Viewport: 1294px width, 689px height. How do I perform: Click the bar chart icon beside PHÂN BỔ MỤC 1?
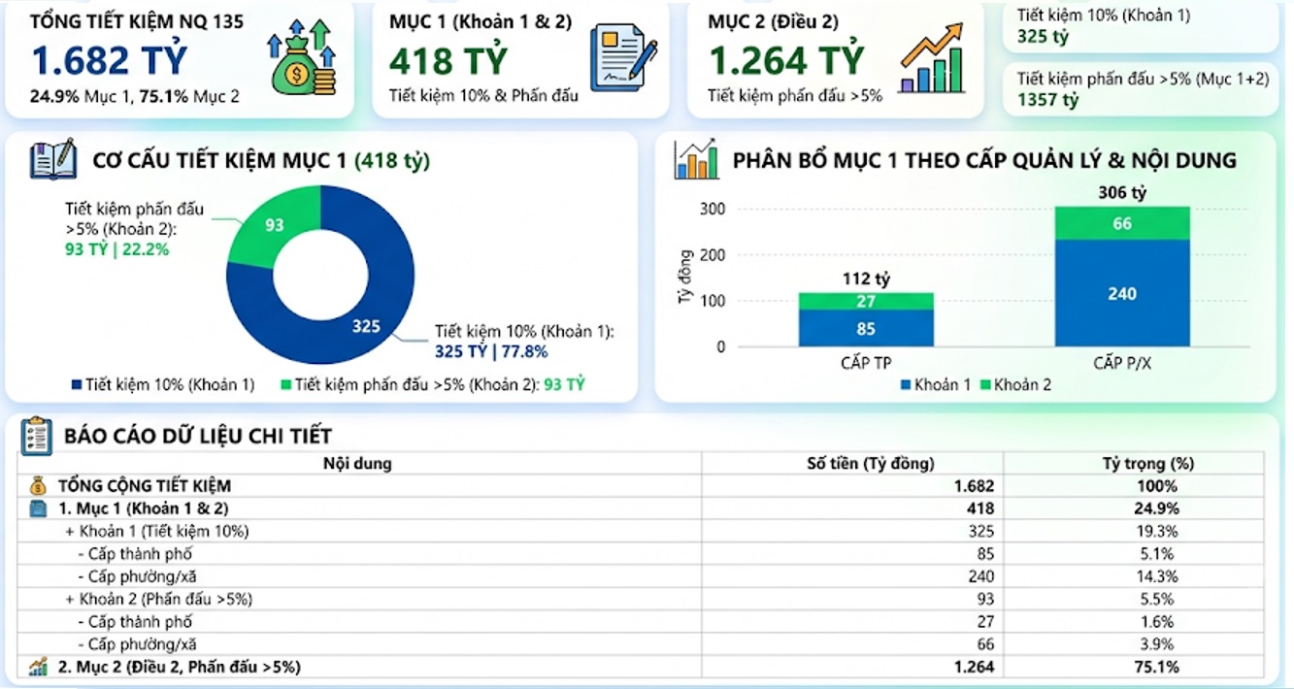point(696,159)
